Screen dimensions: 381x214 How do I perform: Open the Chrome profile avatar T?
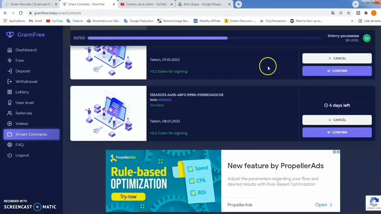[374, 13]
